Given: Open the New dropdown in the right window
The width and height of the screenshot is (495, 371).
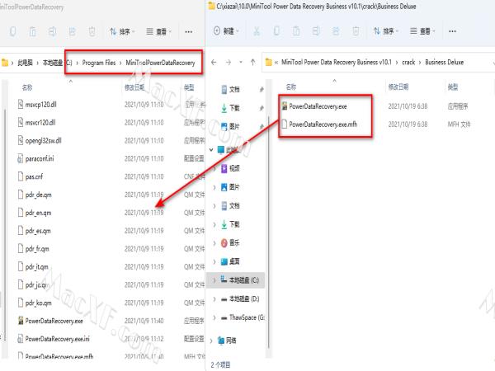Looking at the screenshot, I should 225,31.
